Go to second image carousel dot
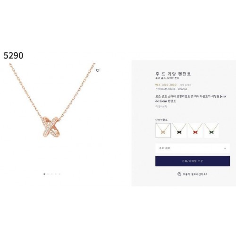 [x=48, y=174]
